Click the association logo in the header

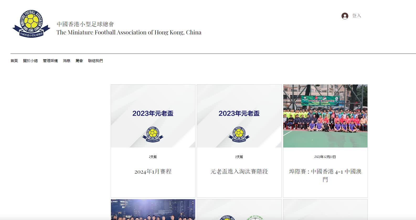31,24
